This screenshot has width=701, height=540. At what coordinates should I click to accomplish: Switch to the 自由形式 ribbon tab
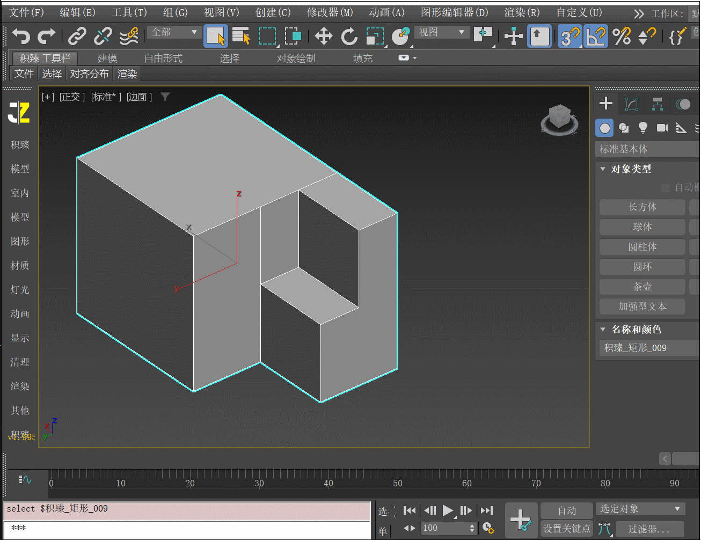click(163, 58)
